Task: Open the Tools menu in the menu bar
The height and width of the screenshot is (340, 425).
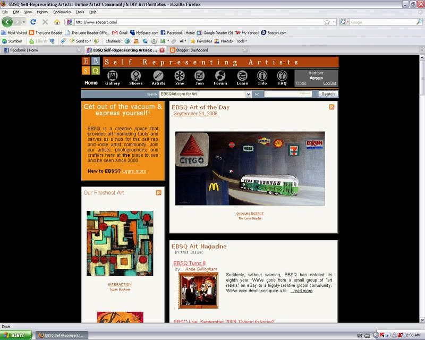Action: pyautogui.click(x=80, y=12)
